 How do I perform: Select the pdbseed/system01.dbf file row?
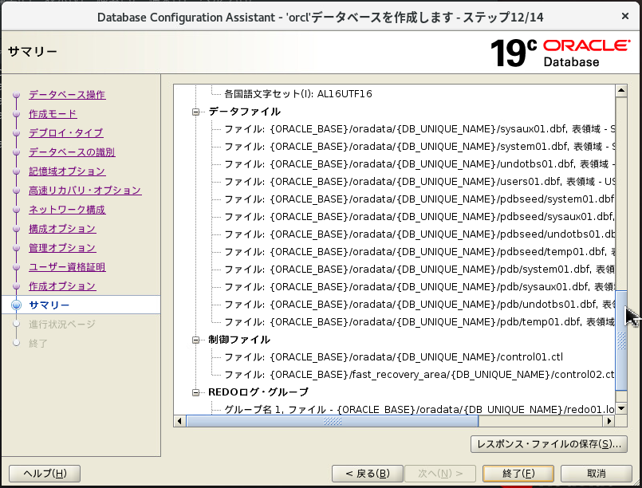click(x=419, y=199)
